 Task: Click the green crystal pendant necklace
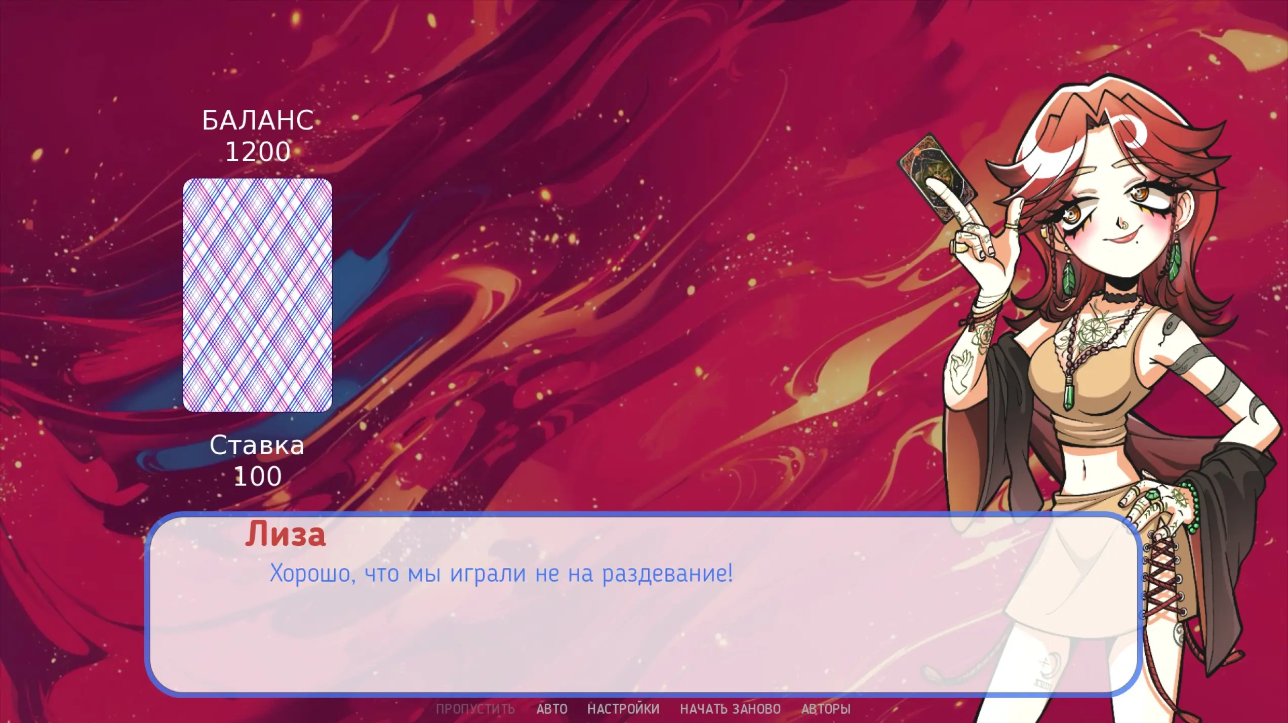point(1070,396)
